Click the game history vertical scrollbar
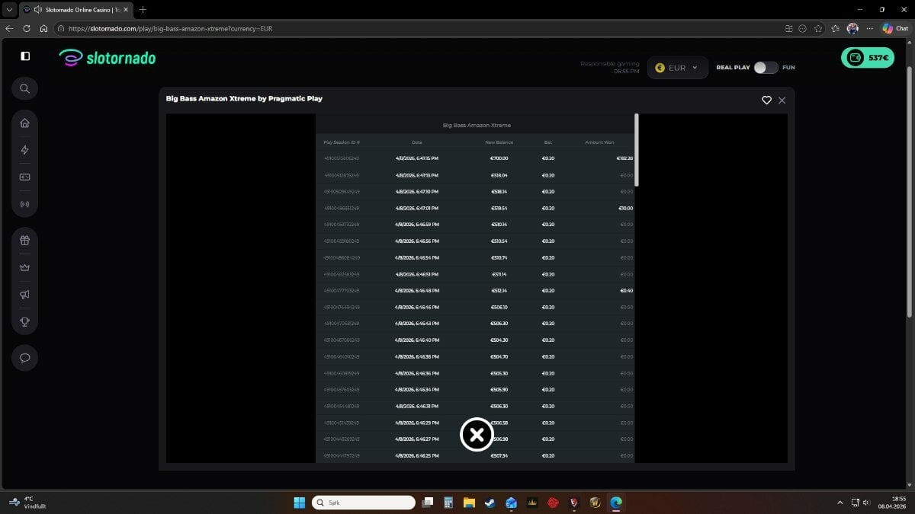Screen dimensions: 915x514 pyautogui.click(x=637, y=150)
